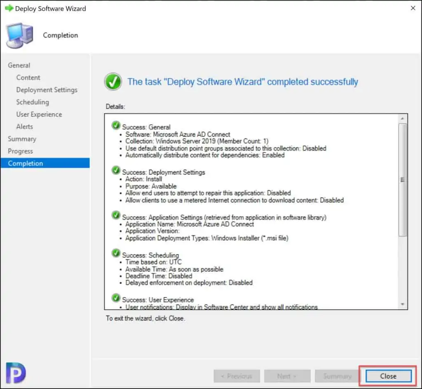Viewport: 422px width, 389px height.
Task: Click 'Delayed enforcement on deployment: Disabled' line
Action: (189, 283)
